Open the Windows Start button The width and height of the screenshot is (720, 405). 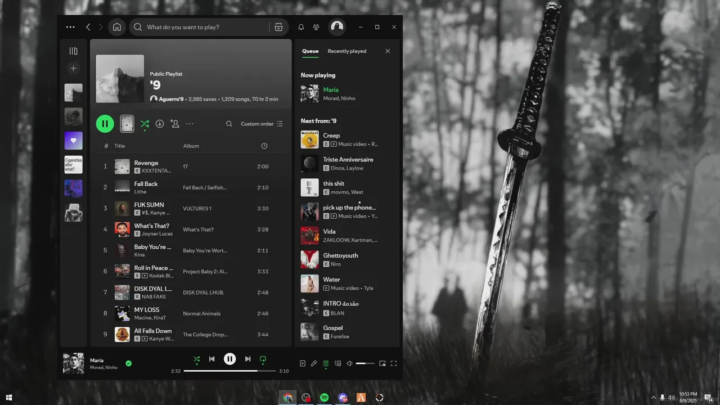[8, 398]
